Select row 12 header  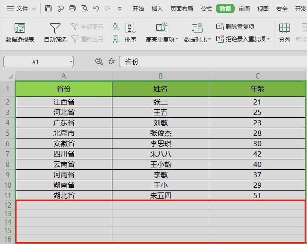(8, 205)
